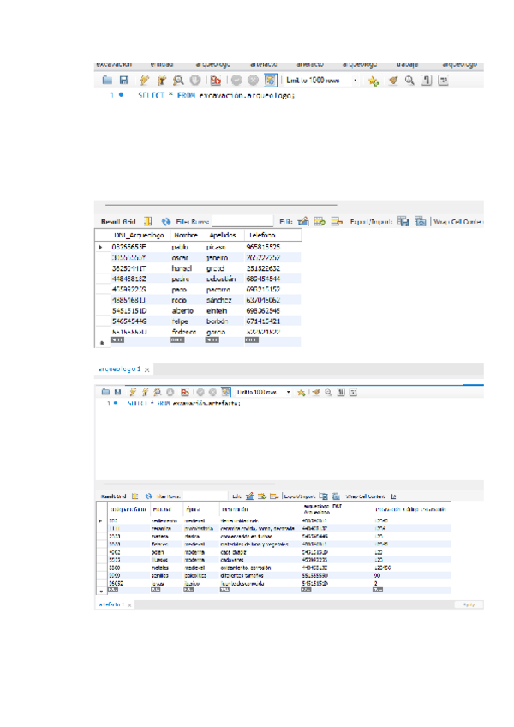The height and width of the screenshot is (727, 514).
Task: Switch to the enlidad query tab
Action: 163,64
